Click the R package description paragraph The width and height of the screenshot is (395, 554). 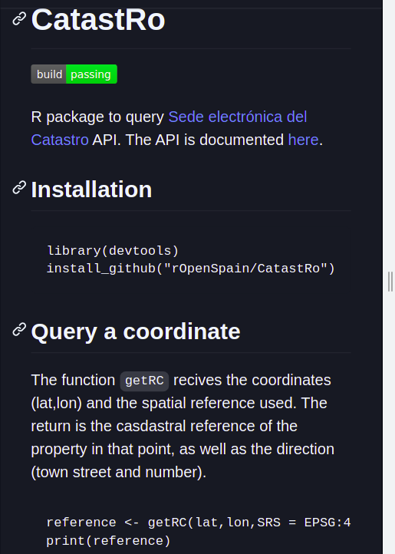[177, 128]
